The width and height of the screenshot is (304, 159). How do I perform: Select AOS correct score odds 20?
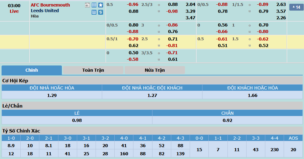(293, 150)
